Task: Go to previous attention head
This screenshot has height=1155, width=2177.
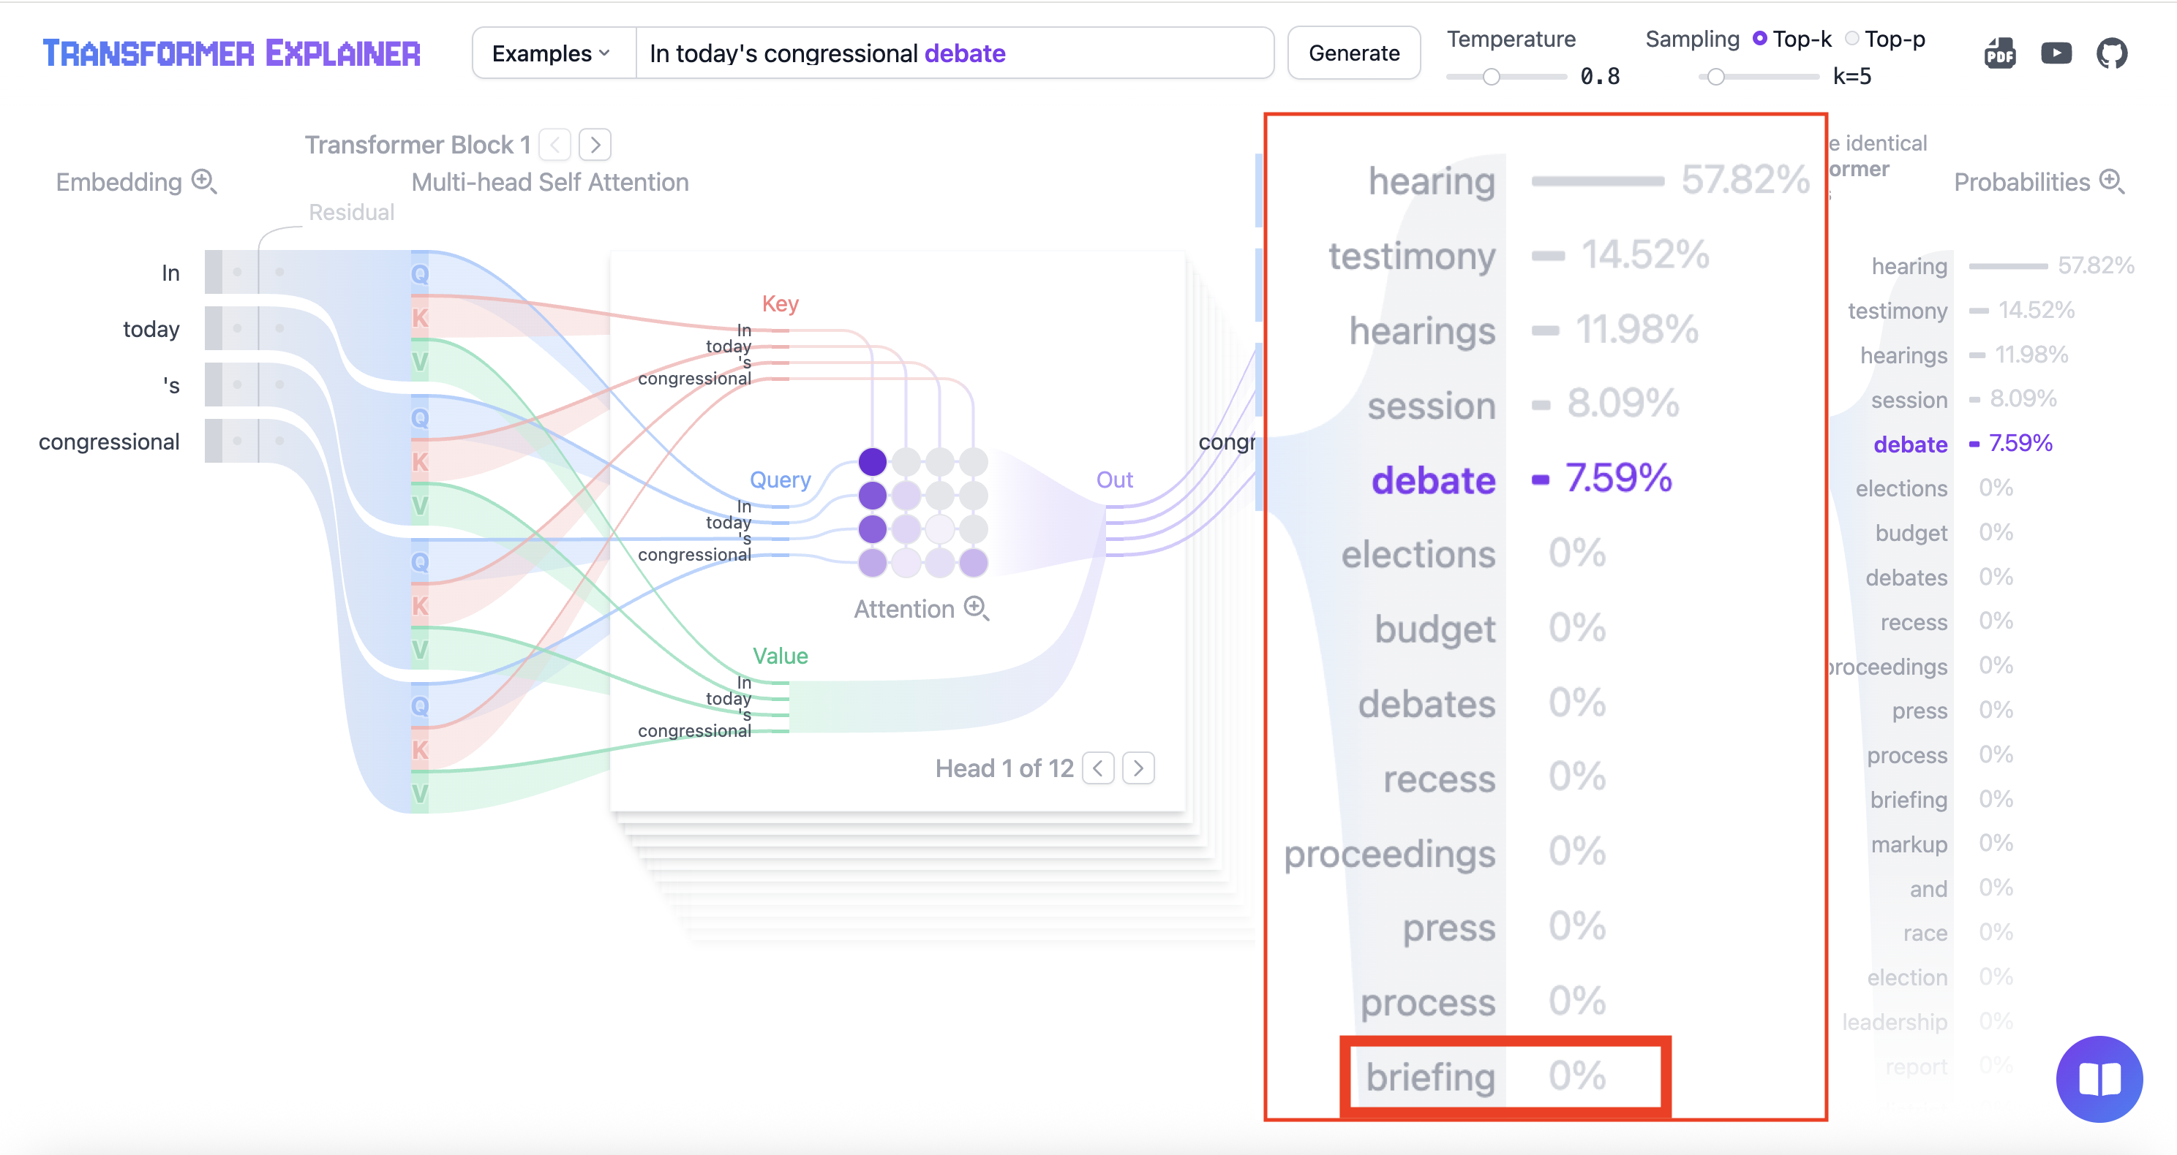Action: (1098, 768)
